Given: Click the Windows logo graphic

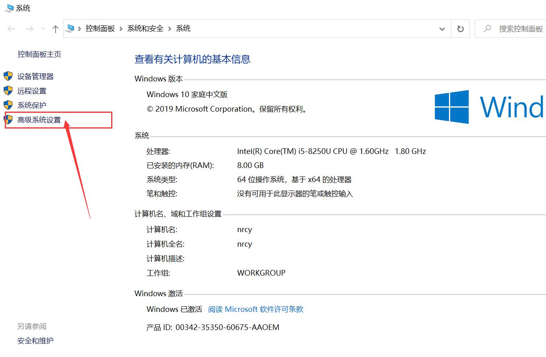Looking at the screenshot, I should (452, 107).
